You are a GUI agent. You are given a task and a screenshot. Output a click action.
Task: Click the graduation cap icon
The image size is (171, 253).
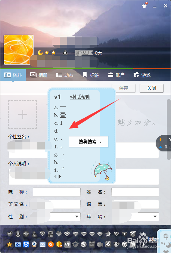75,245
